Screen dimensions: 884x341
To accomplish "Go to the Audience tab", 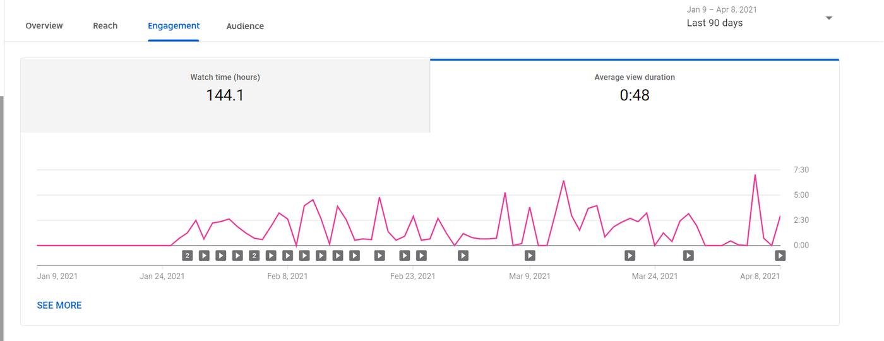I will tap(245, 26).
